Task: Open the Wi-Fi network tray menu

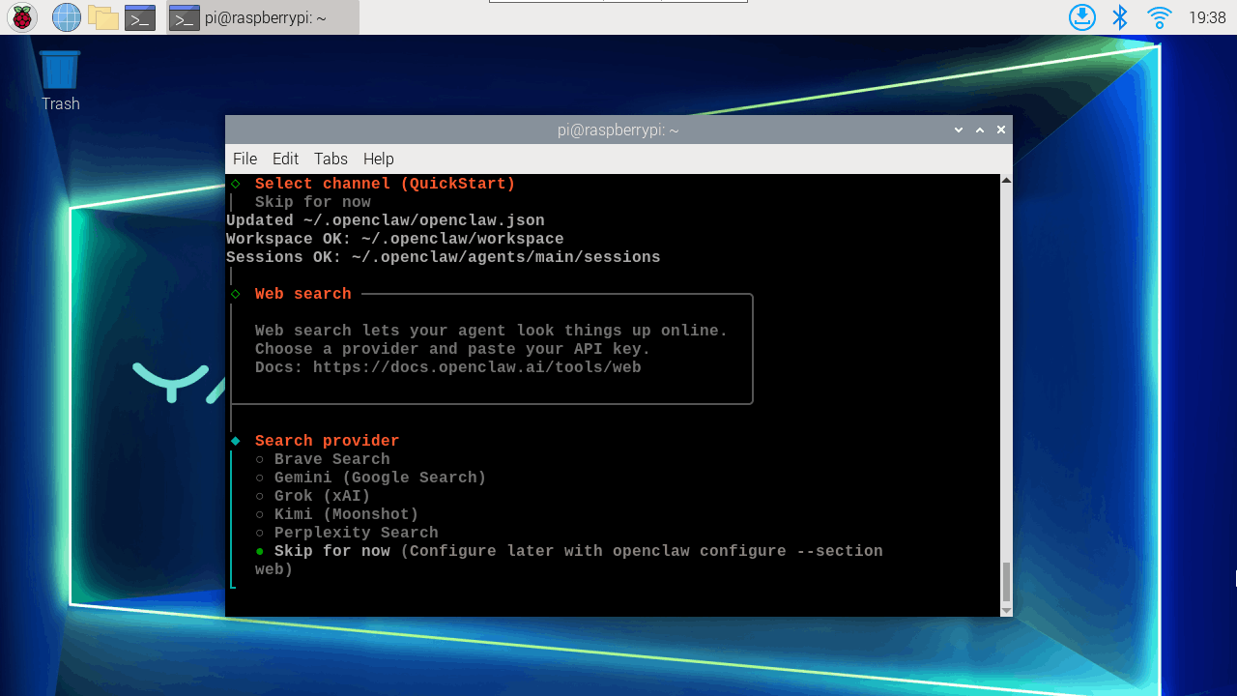Action: [x=1159, y=17]
